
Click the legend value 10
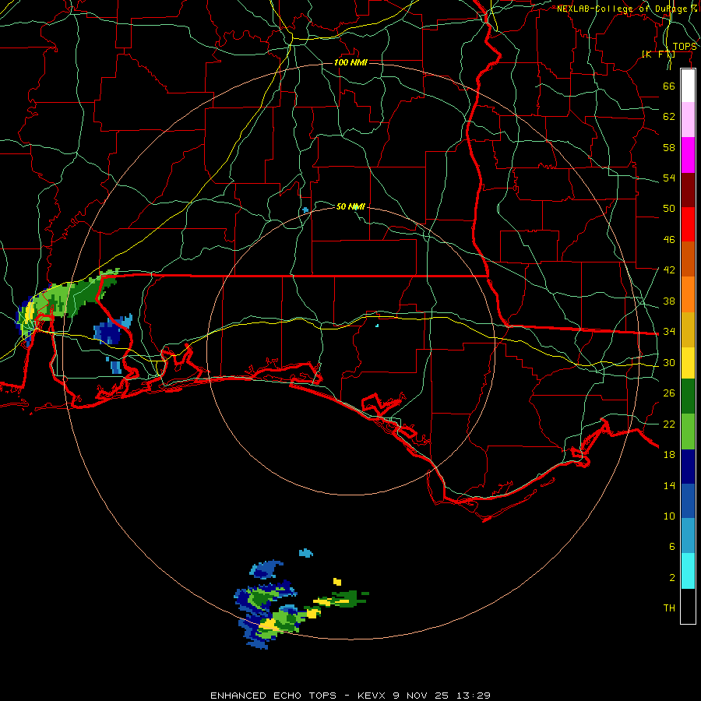[669, 516]
